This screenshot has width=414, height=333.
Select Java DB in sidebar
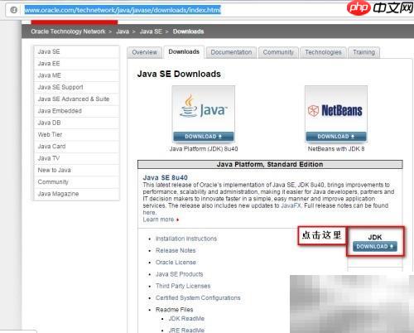point(76,123)
